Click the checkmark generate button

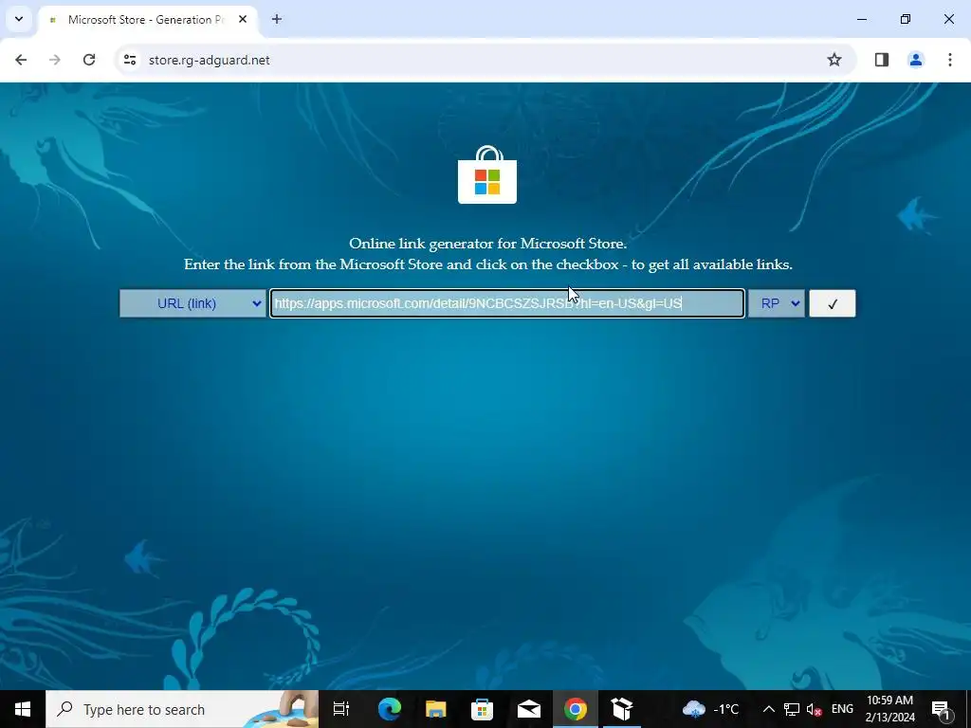point(833,303)
